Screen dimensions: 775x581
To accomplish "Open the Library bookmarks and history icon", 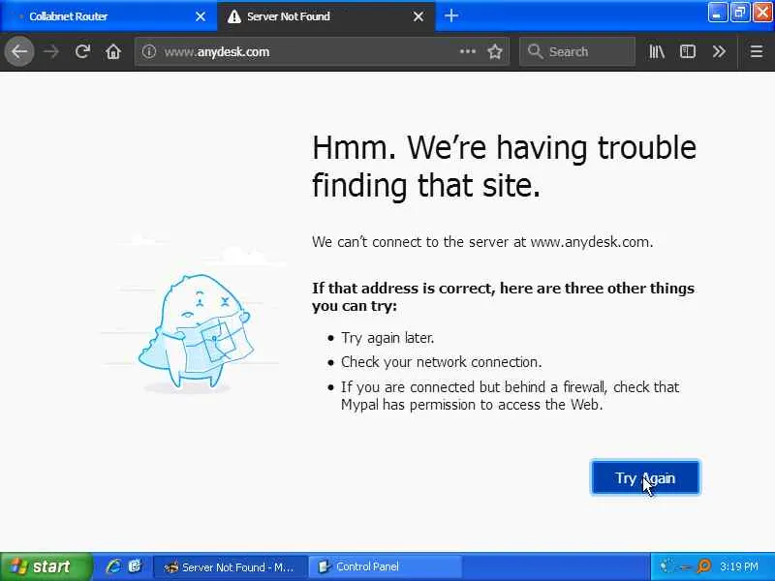I will click(x=657, y=51).
